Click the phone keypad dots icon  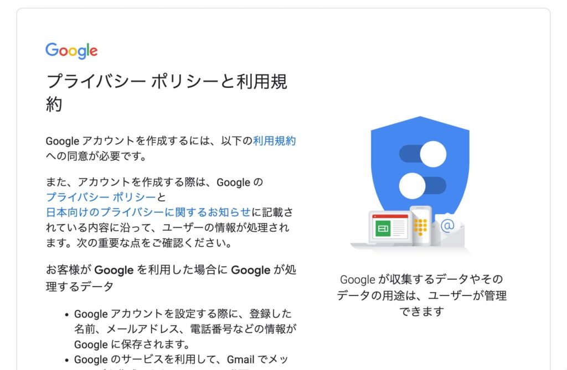420,227
